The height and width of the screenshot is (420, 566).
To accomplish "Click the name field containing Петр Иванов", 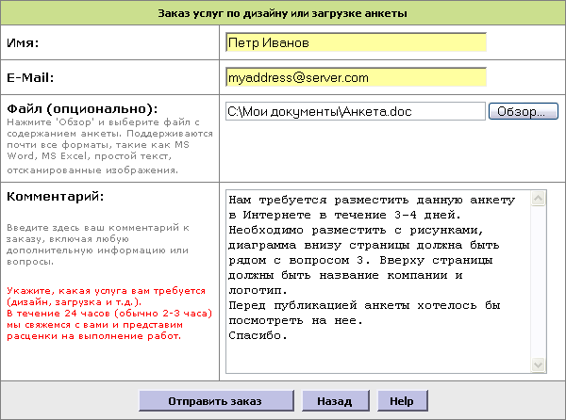I will tap(356, 42).
